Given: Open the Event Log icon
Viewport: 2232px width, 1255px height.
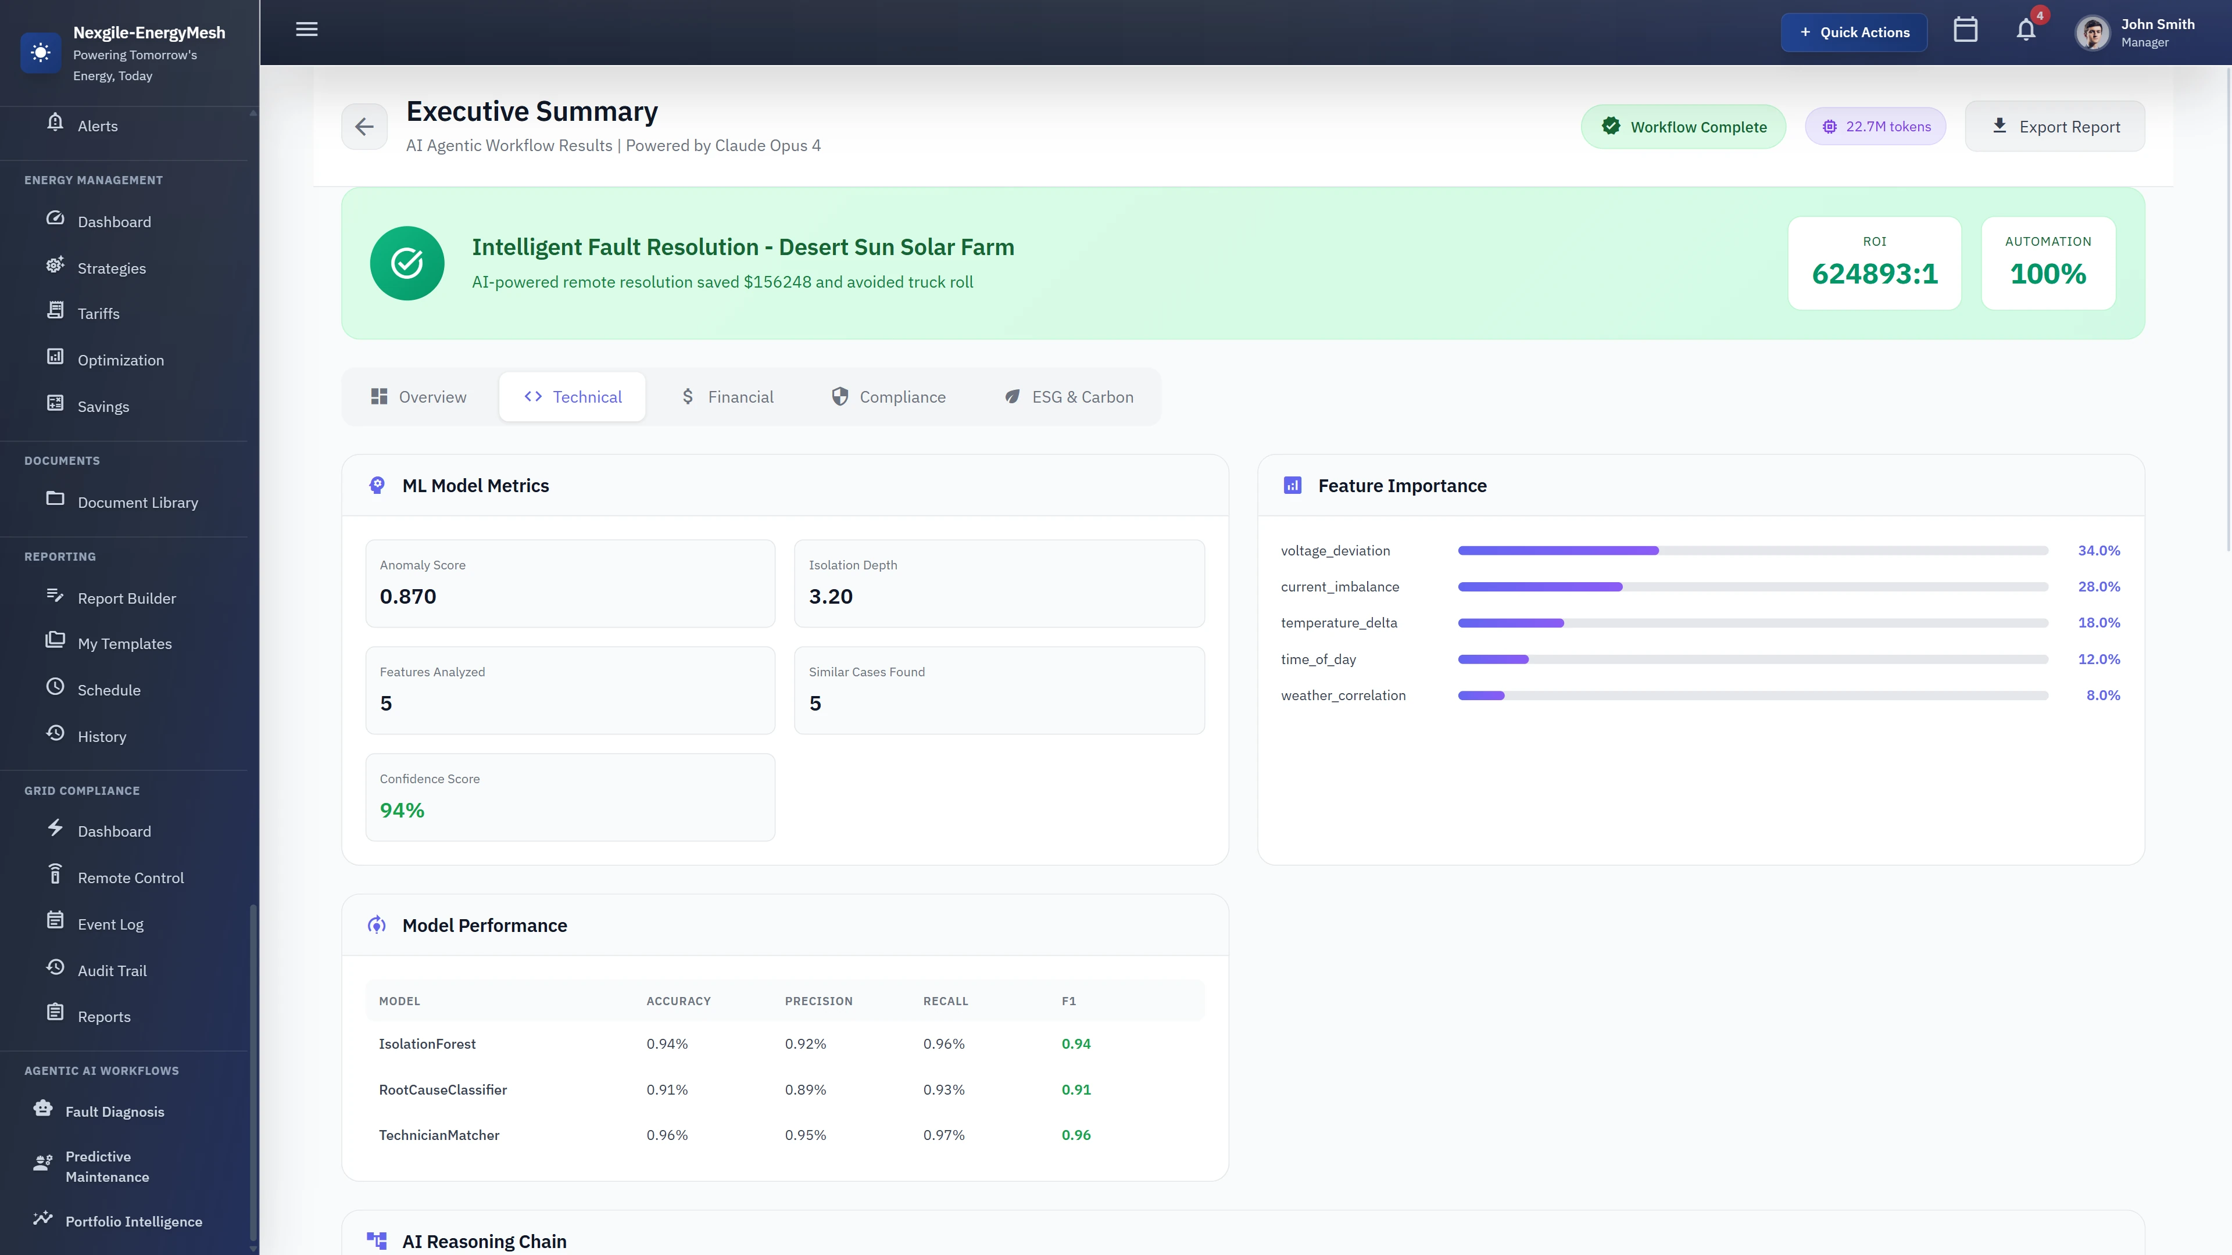Looking at the screenshot, I should coord(55,921).
